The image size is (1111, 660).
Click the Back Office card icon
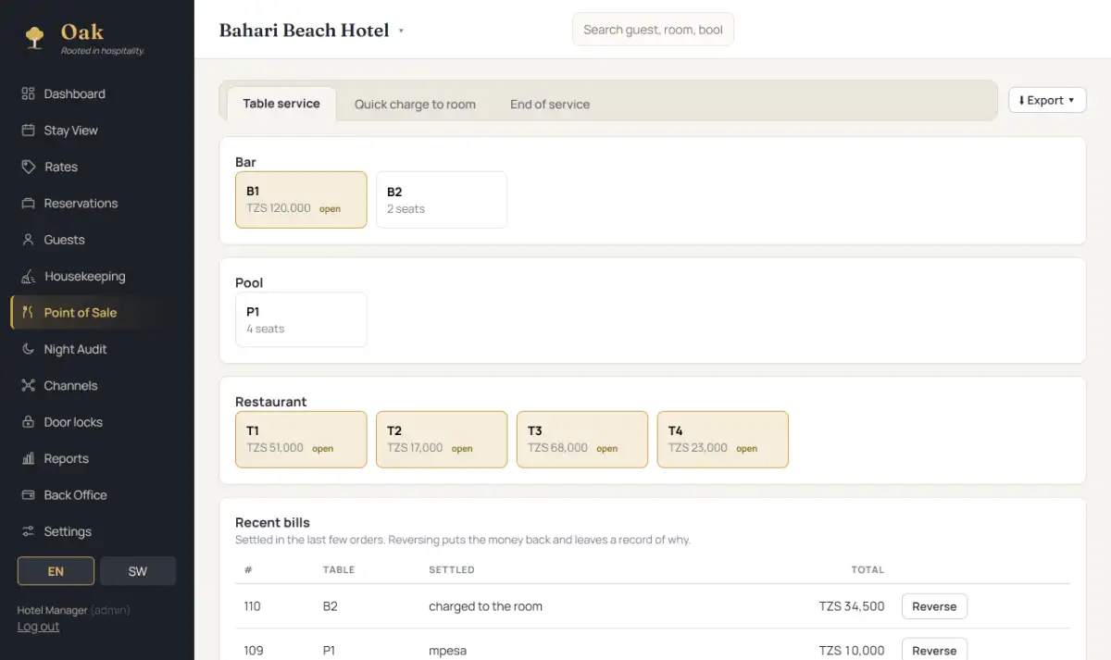tap(28, 495)
